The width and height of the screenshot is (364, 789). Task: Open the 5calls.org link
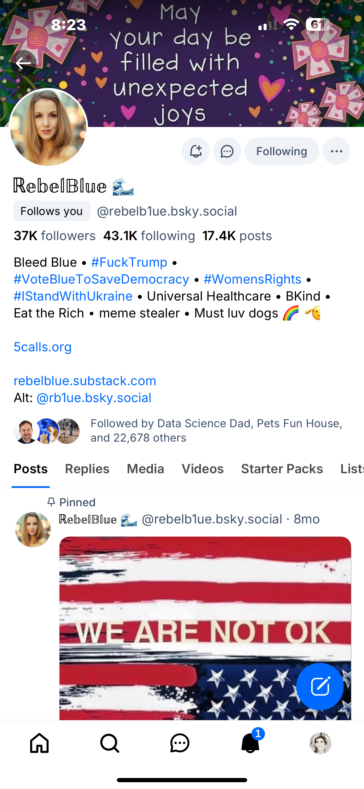tap(43, 347)
